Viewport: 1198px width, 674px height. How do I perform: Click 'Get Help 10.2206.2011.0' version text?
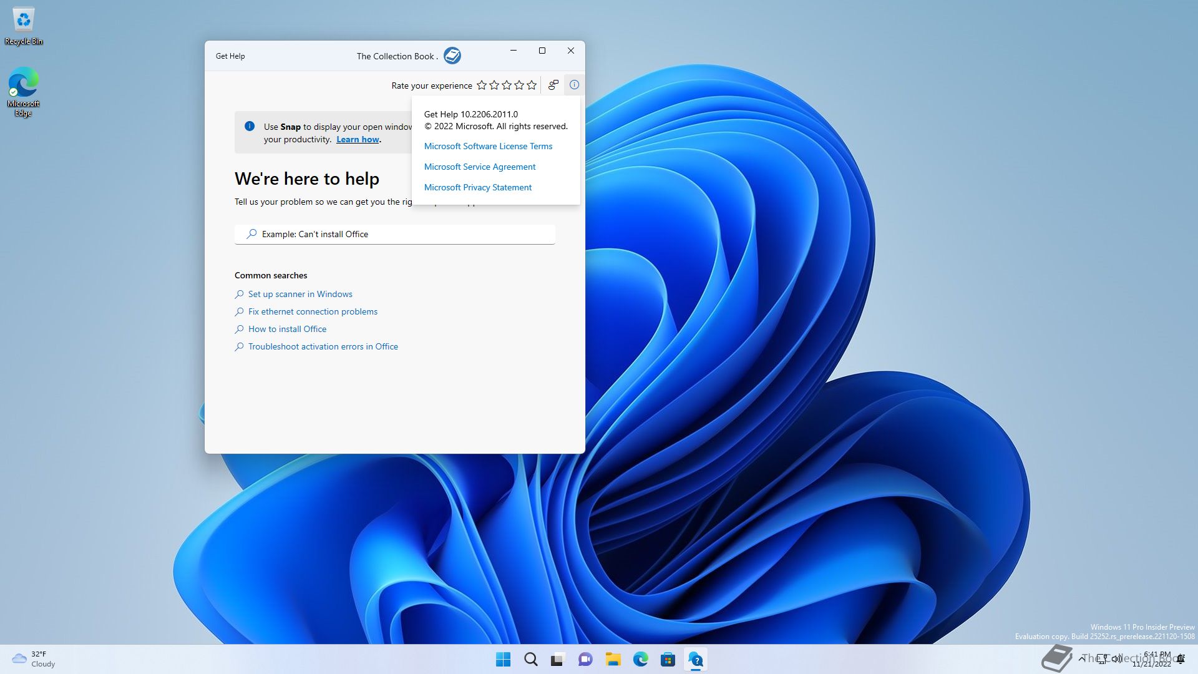[x=471, y=114]
